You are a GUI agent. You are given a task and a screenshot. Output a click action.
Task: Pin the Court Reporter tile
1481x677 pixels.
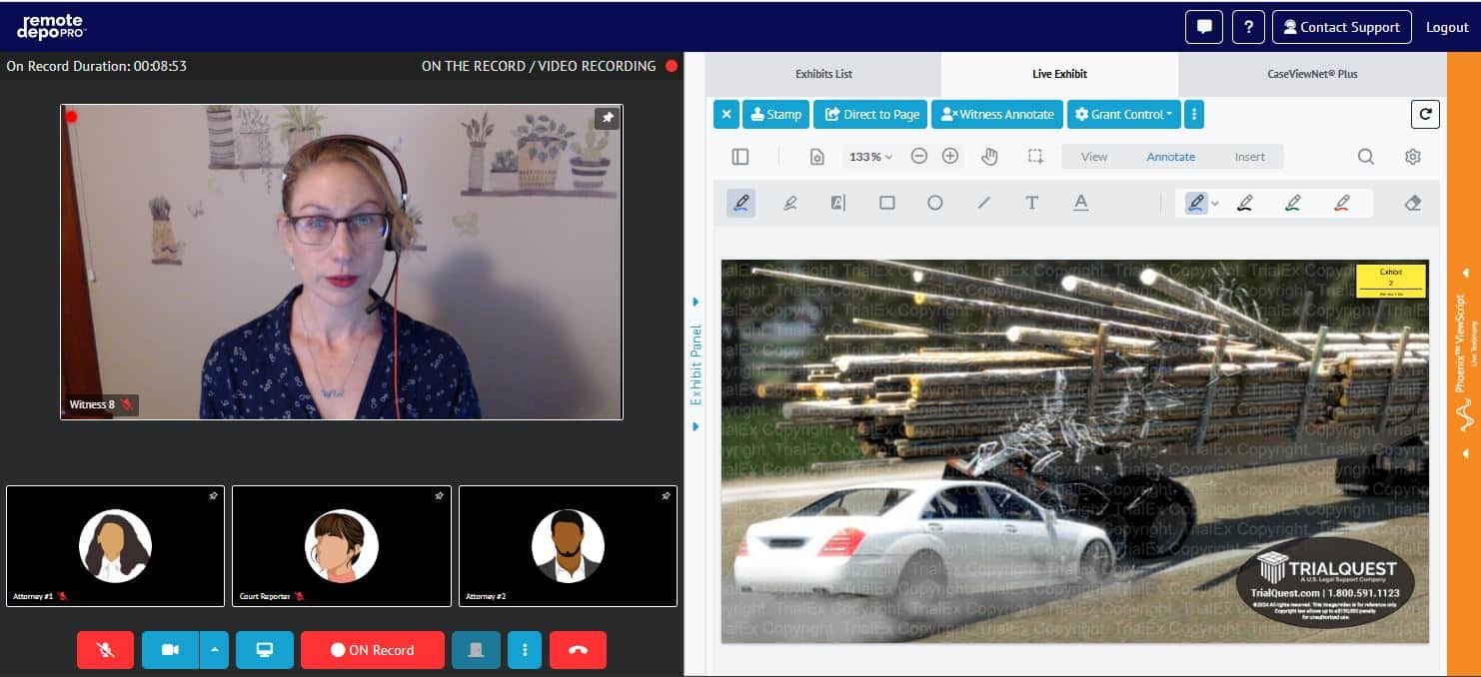click(x=439, y=495)
